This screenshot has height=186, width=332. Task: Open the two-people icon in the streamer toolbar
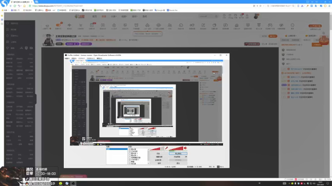tap(170, 25)
